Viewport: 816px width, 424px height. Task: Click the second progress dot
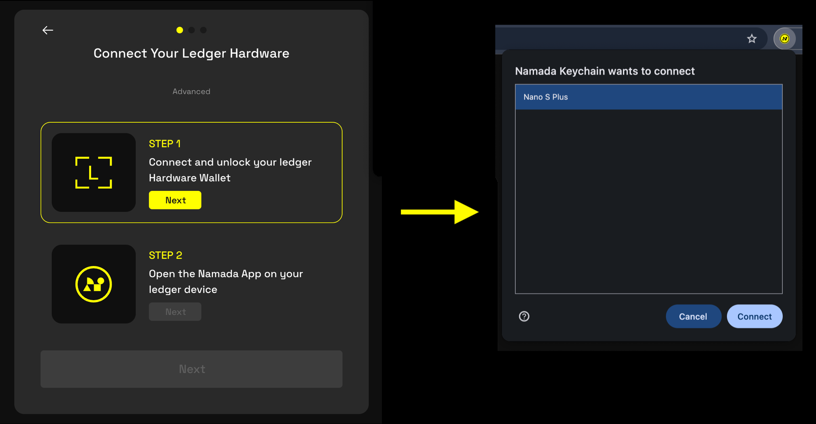pos(191,30)
